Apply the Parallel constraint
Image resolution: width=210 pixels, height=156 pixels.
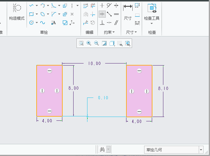point(116,23)
